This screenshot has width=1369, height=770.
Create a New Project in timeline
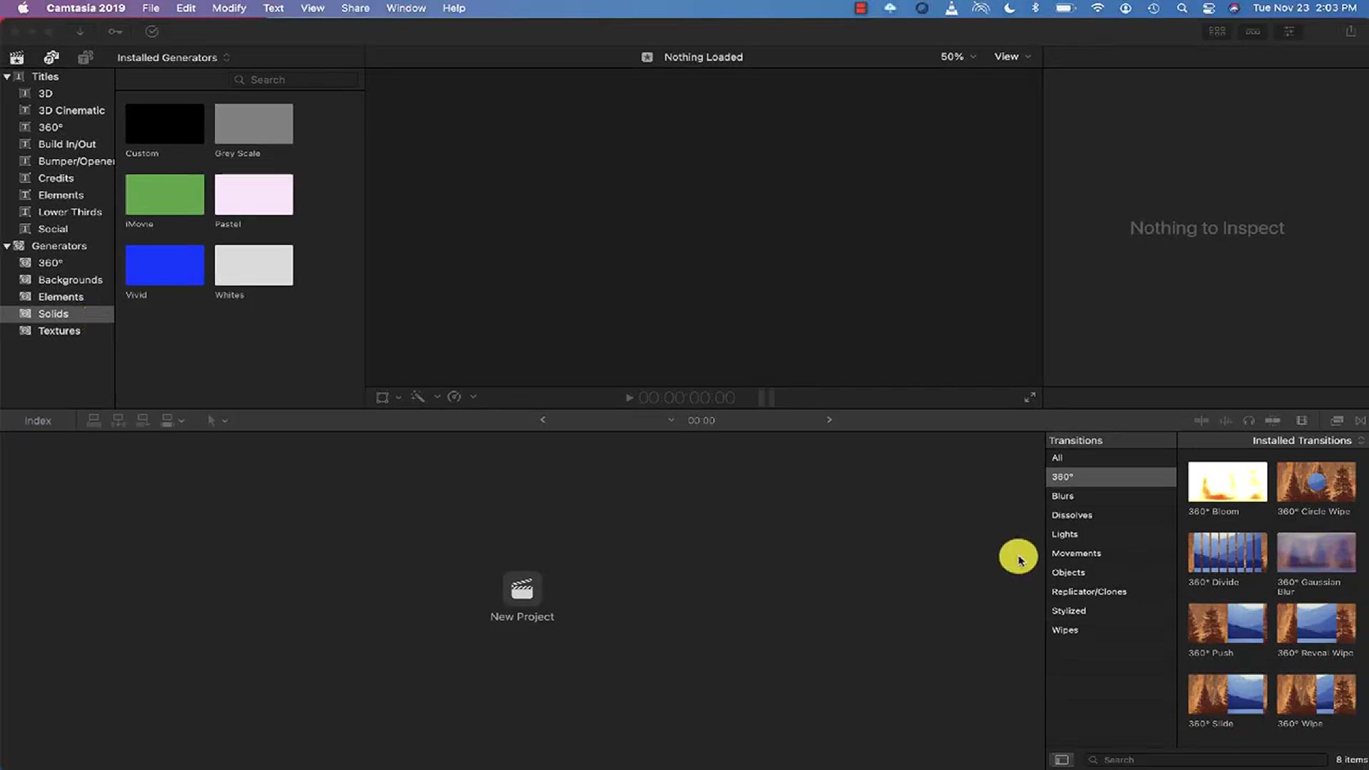point(522,597)
